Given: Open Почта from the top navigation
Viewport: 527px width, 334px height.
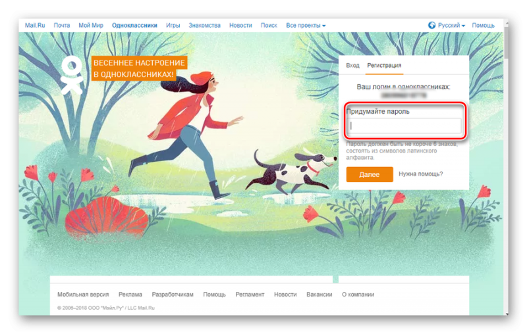Looking at the screenshot, I should pyautogui.click(x=62, y=25).
